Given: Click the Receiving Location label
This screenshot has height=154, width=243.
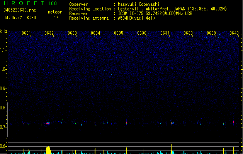Looking at the screenshot, I should click(x=90, y=9).
